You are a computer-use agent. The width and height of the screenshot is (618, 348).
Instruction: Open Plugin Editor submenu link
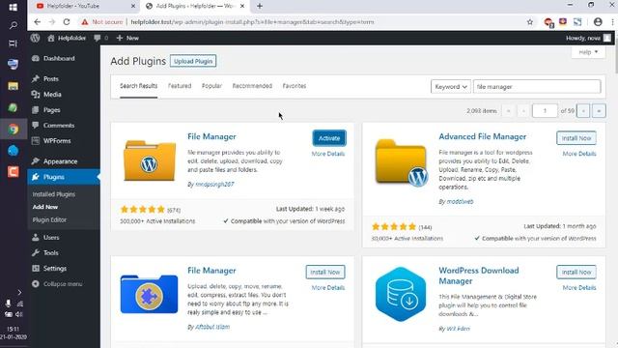[49, 219]
